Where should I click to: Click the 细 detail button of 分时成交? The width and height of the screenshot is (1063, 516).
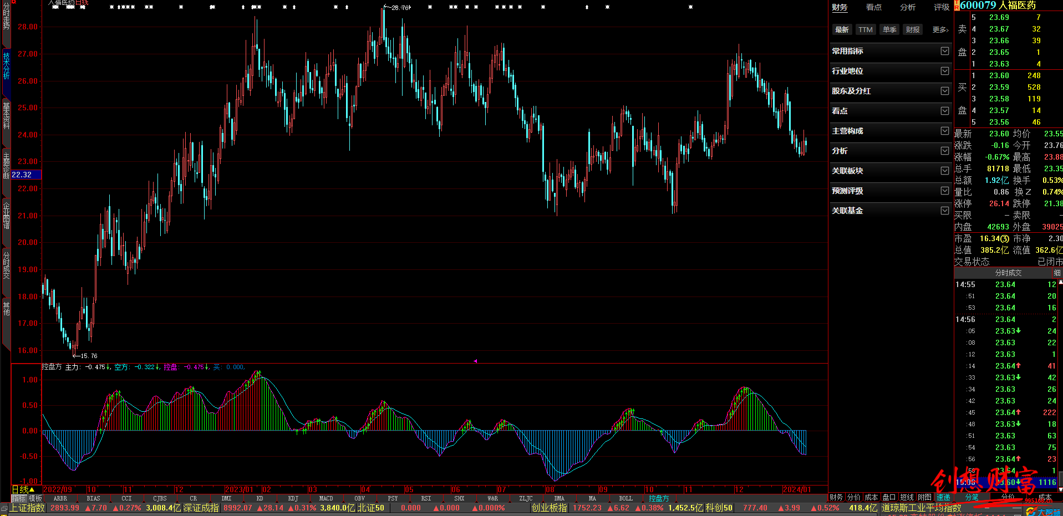coord(1057,273)
